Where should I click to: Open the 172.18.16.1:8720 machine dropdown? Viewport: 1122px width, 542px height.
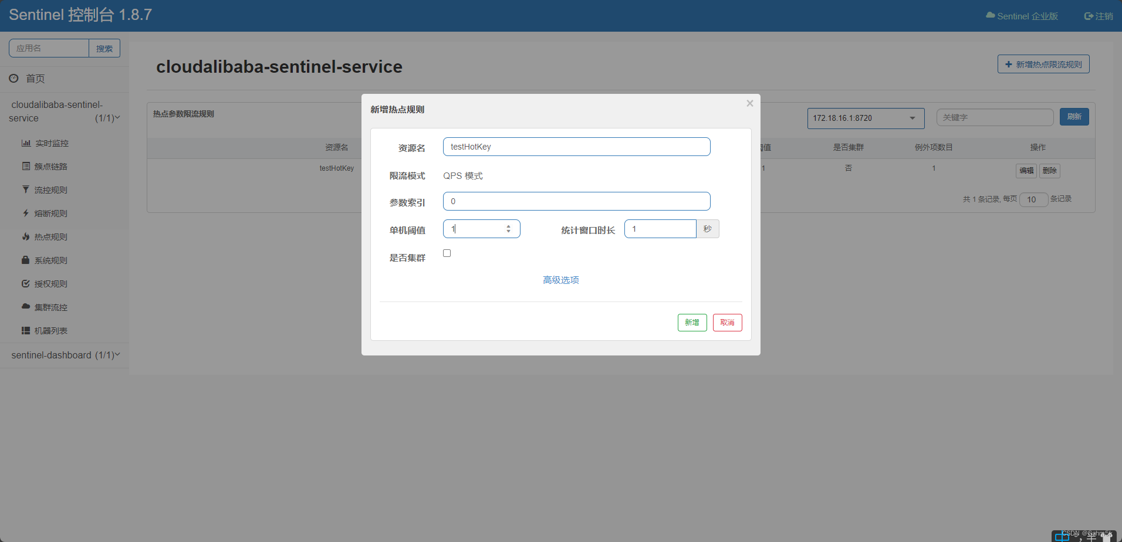[x=866, y=118]
